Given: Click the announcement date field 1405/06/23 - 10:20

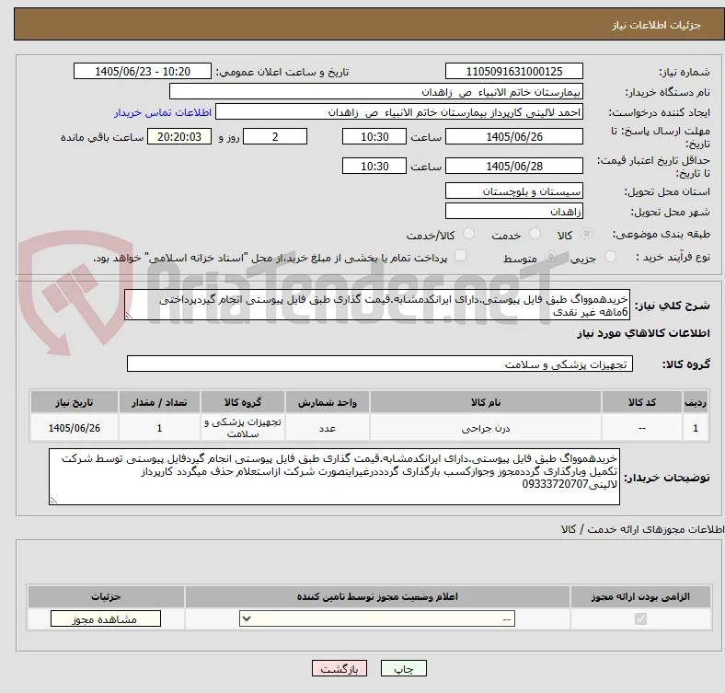Looking at the screenshot, I should coord(143,71).
